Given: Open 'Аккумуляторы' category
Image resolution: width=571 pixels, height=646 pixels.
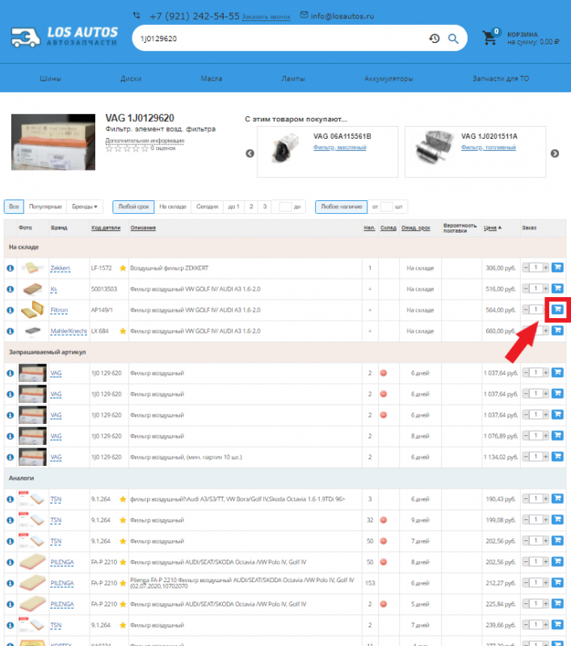Looking at the screenshot, I should coord(388,78).
